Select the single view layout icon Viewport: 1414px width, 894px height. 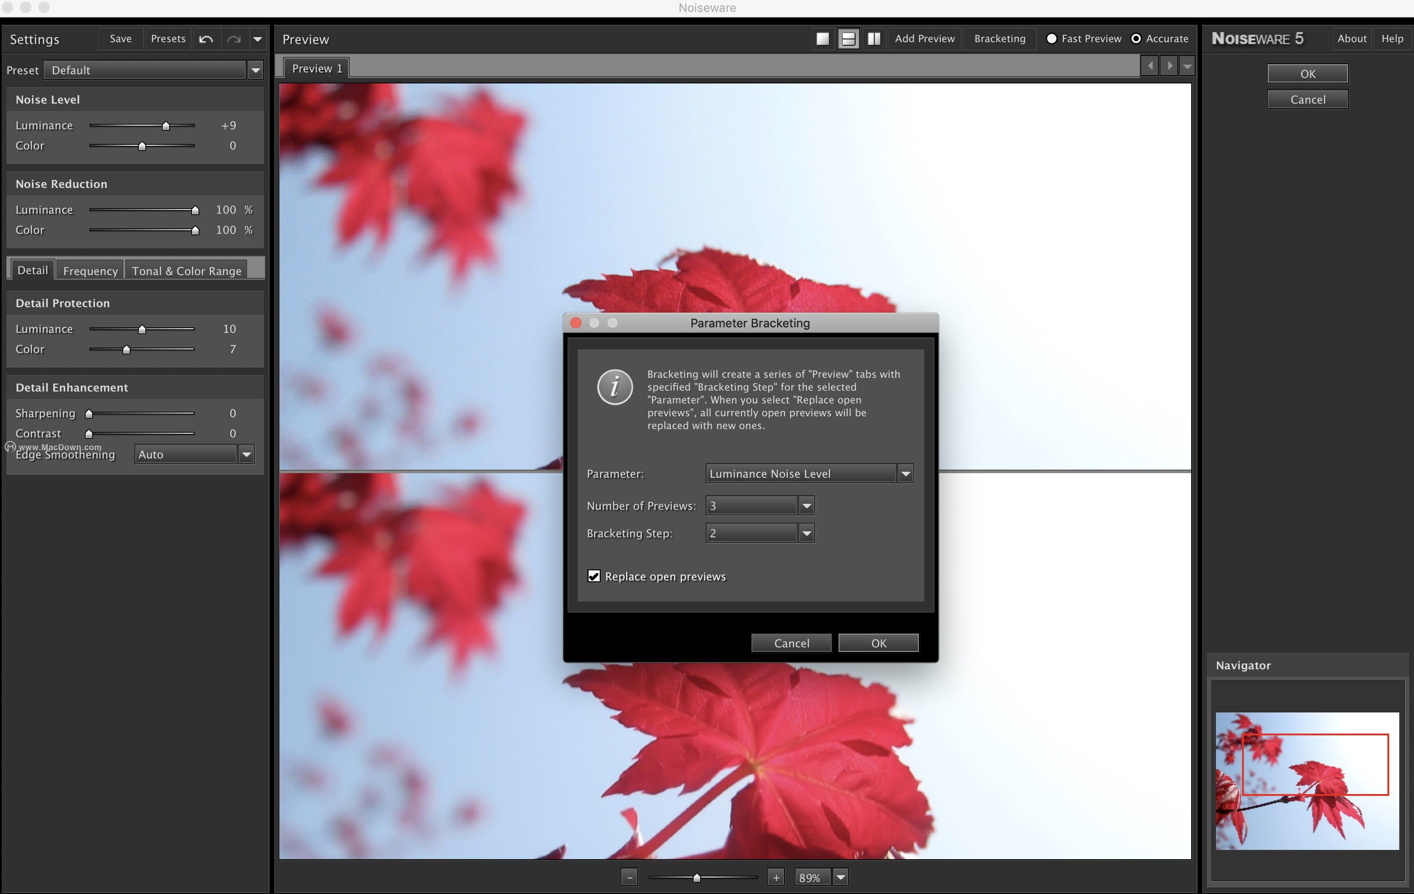pyautogui.click(x=823, y=39)
